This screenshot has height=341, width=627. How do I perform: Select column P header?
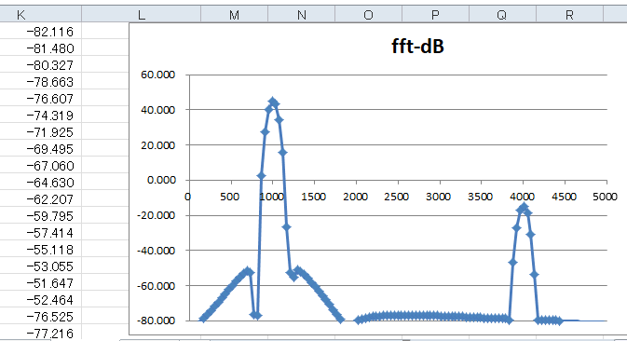435,15
